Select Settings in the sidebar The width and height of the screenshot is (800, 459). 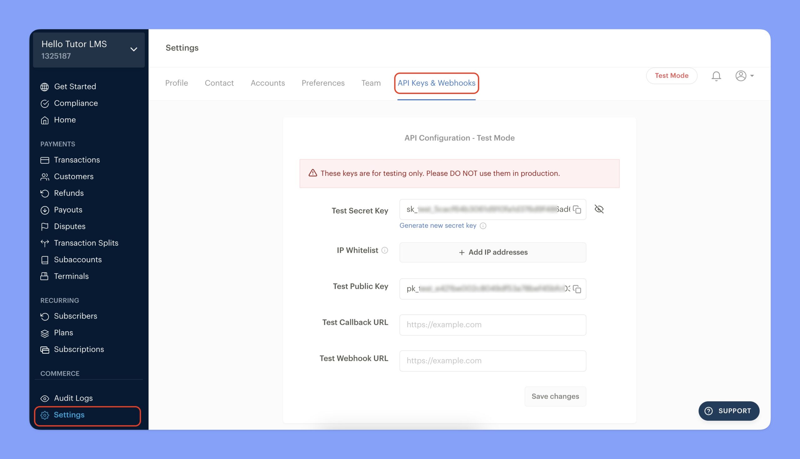(69, 415)
